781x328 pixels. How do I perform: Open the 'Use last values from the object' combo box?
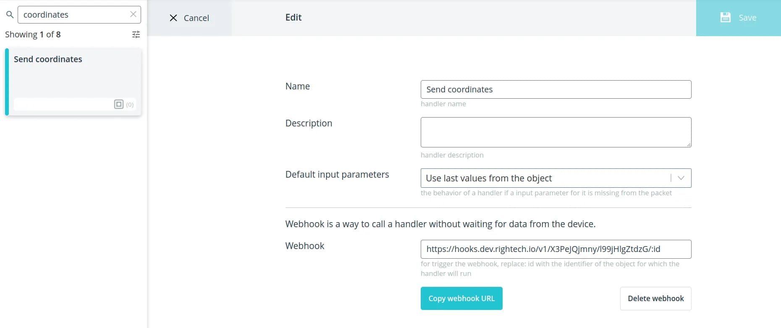pos(546,178)
